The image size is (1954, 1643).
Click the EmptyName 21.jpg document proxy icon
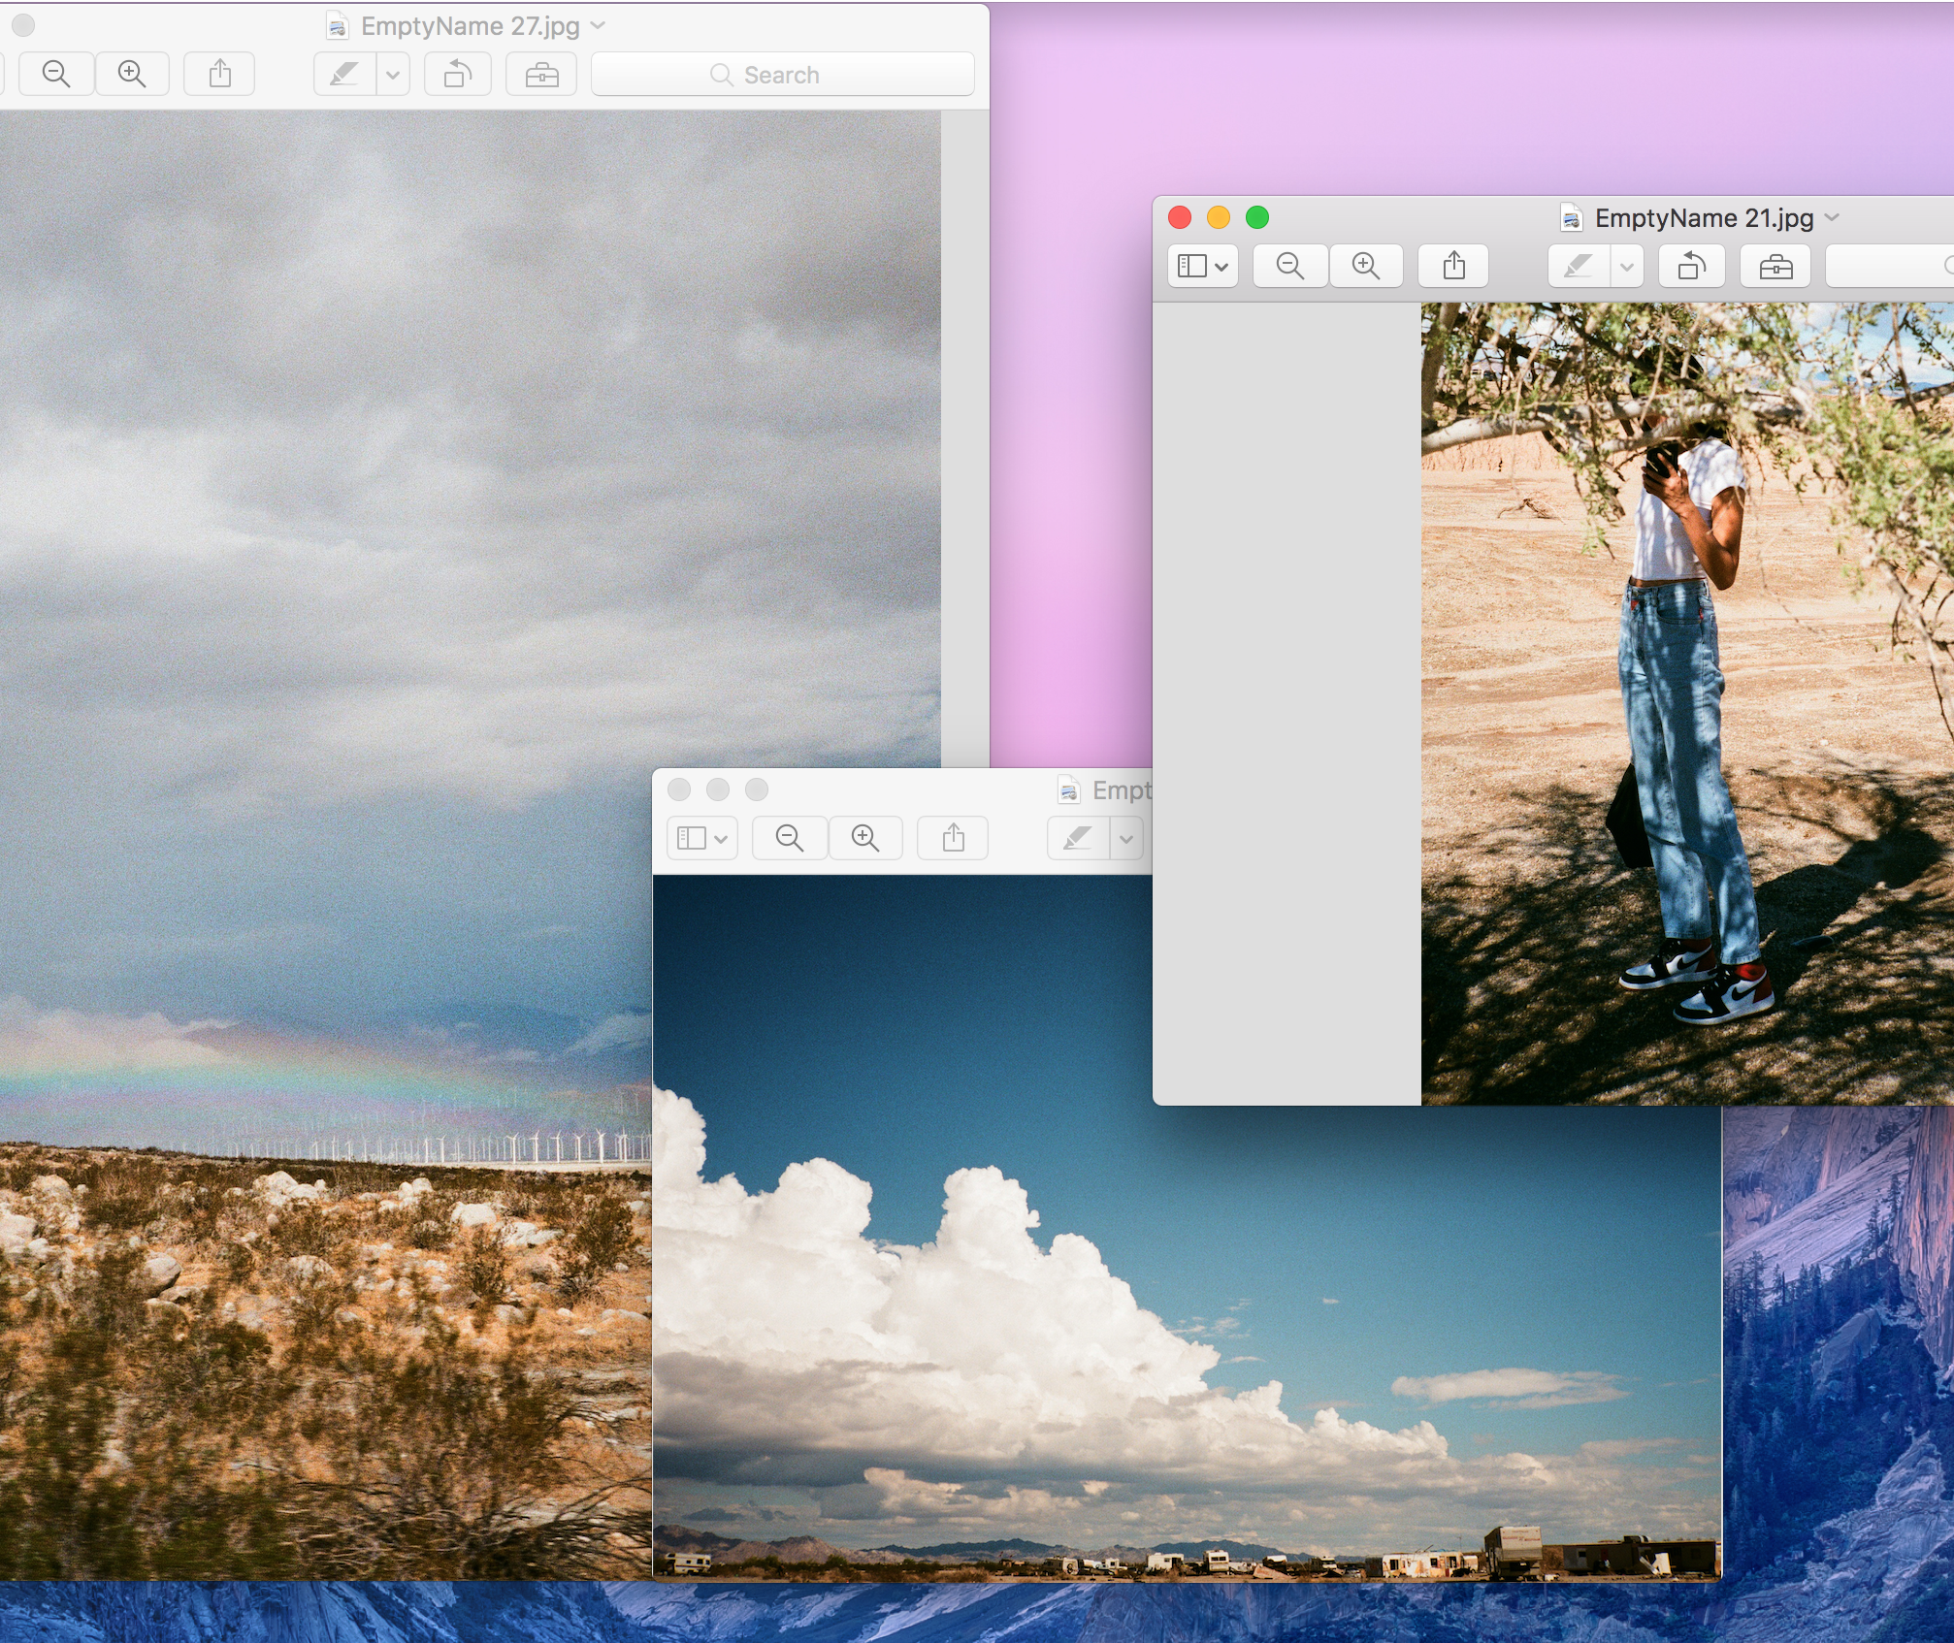[1571, 218]
